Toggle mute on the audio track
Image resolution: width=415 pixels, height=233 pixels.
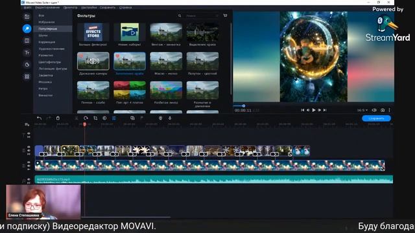coord(29,180)
